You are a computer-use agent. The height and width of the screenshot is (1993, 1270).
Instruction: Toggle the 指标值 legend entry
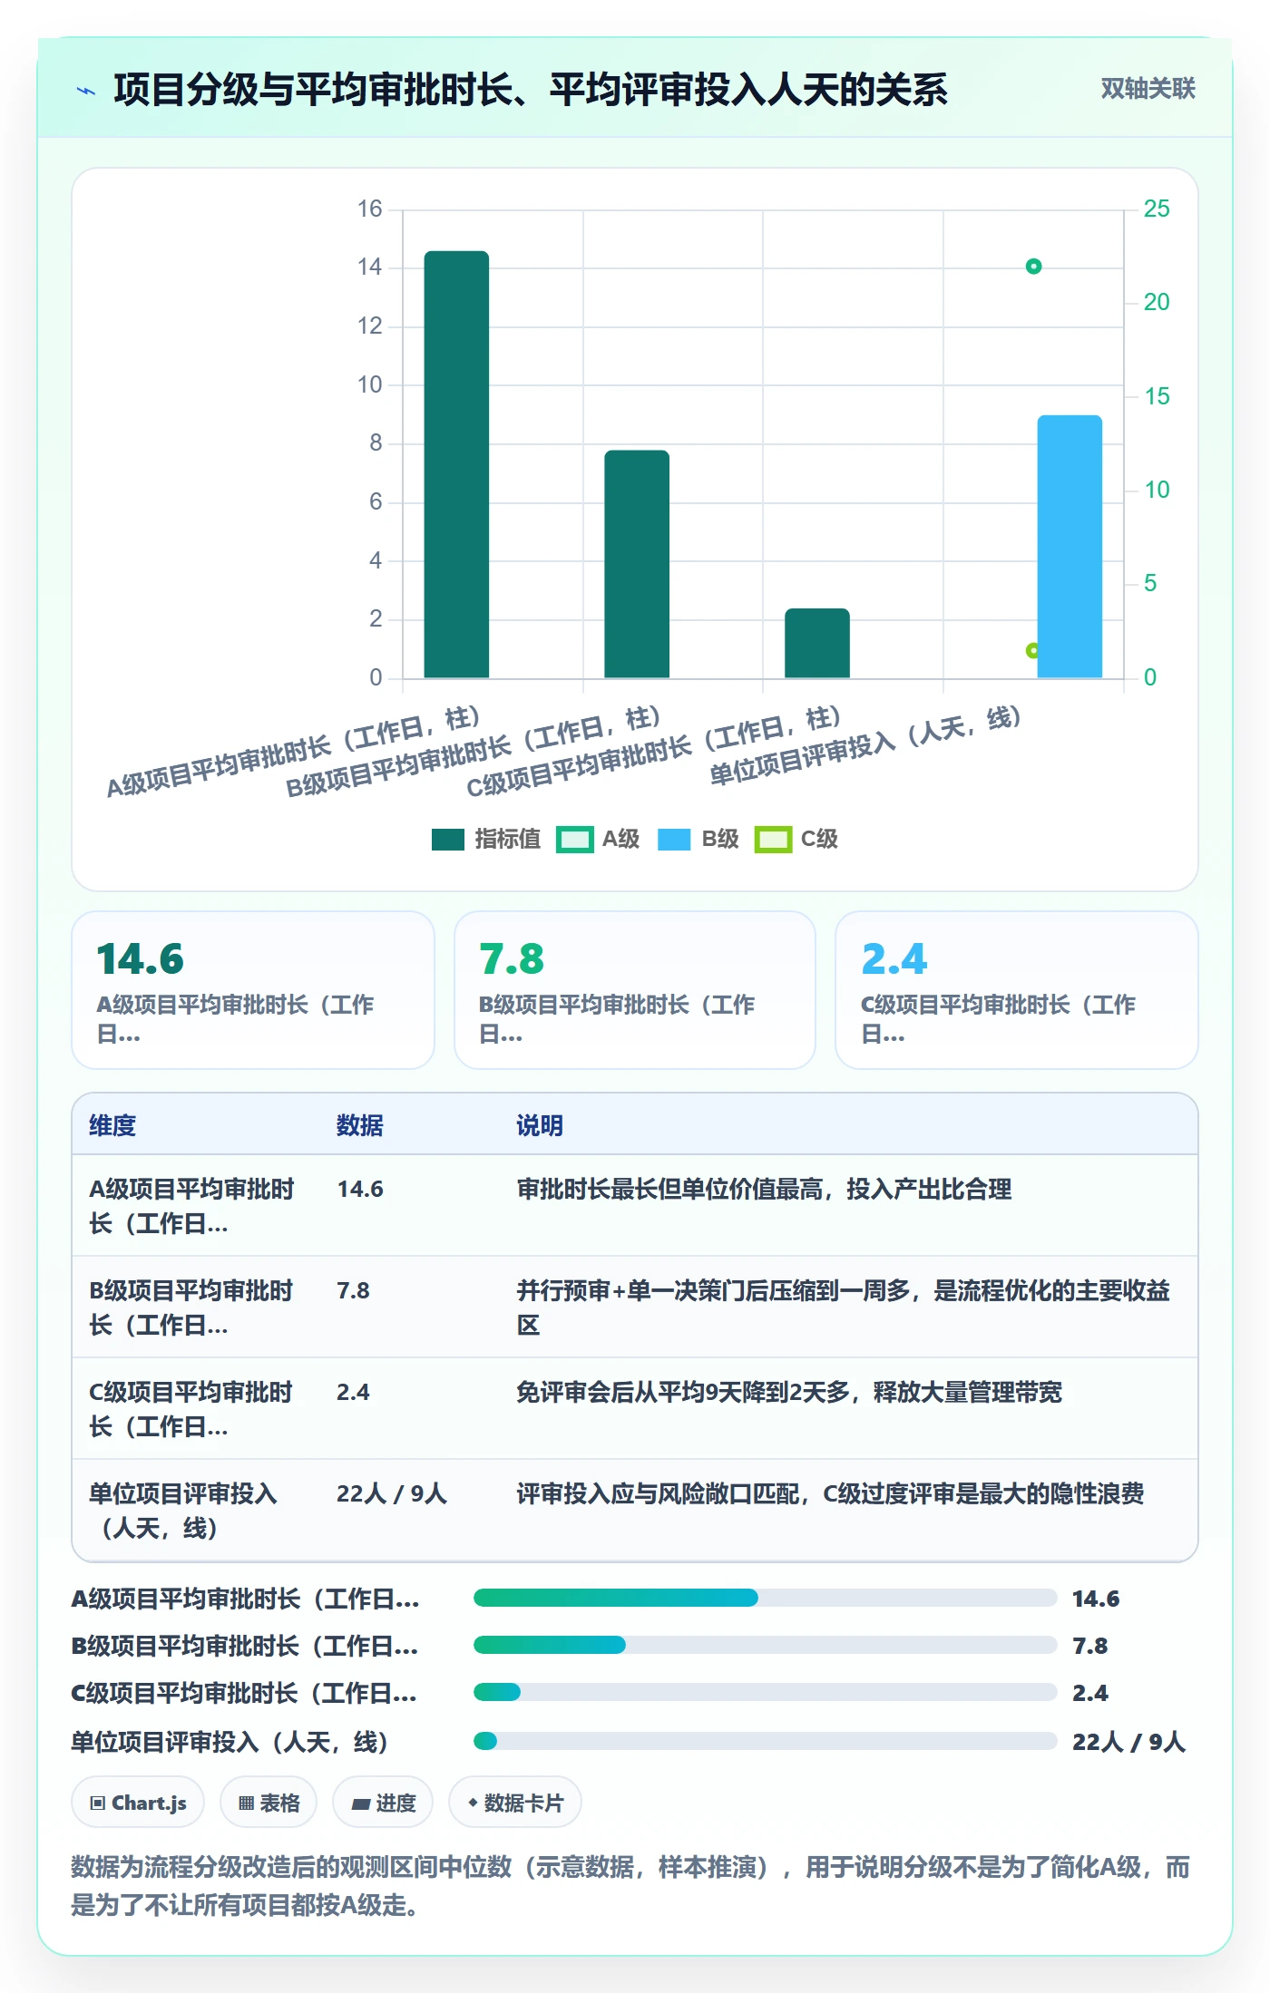tap(486, 840)
